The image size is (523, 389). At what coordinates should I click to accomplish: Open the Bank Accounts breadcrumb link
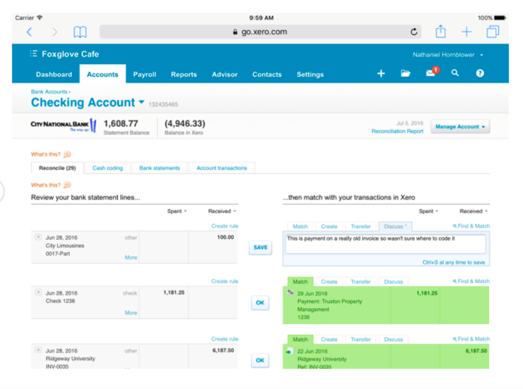tap(49, 92)
